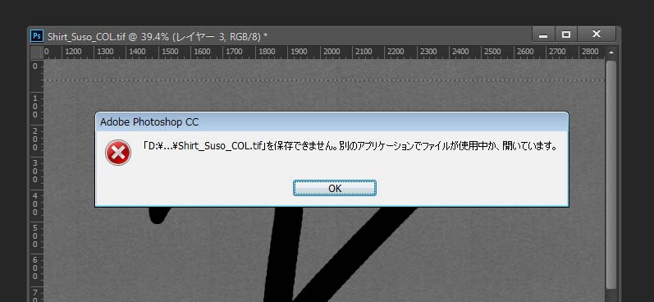Image resolution: width=654 pixels, height=302 pixels.
Task: Click the vertical scrollbar thumb
Action: point(611,174)
